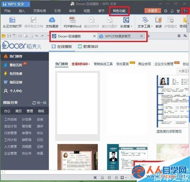Image resolution: width=190 pixels, height=182 pixels.
Task: Close the Docer-在线模板 tab
Action: [94, 36]
